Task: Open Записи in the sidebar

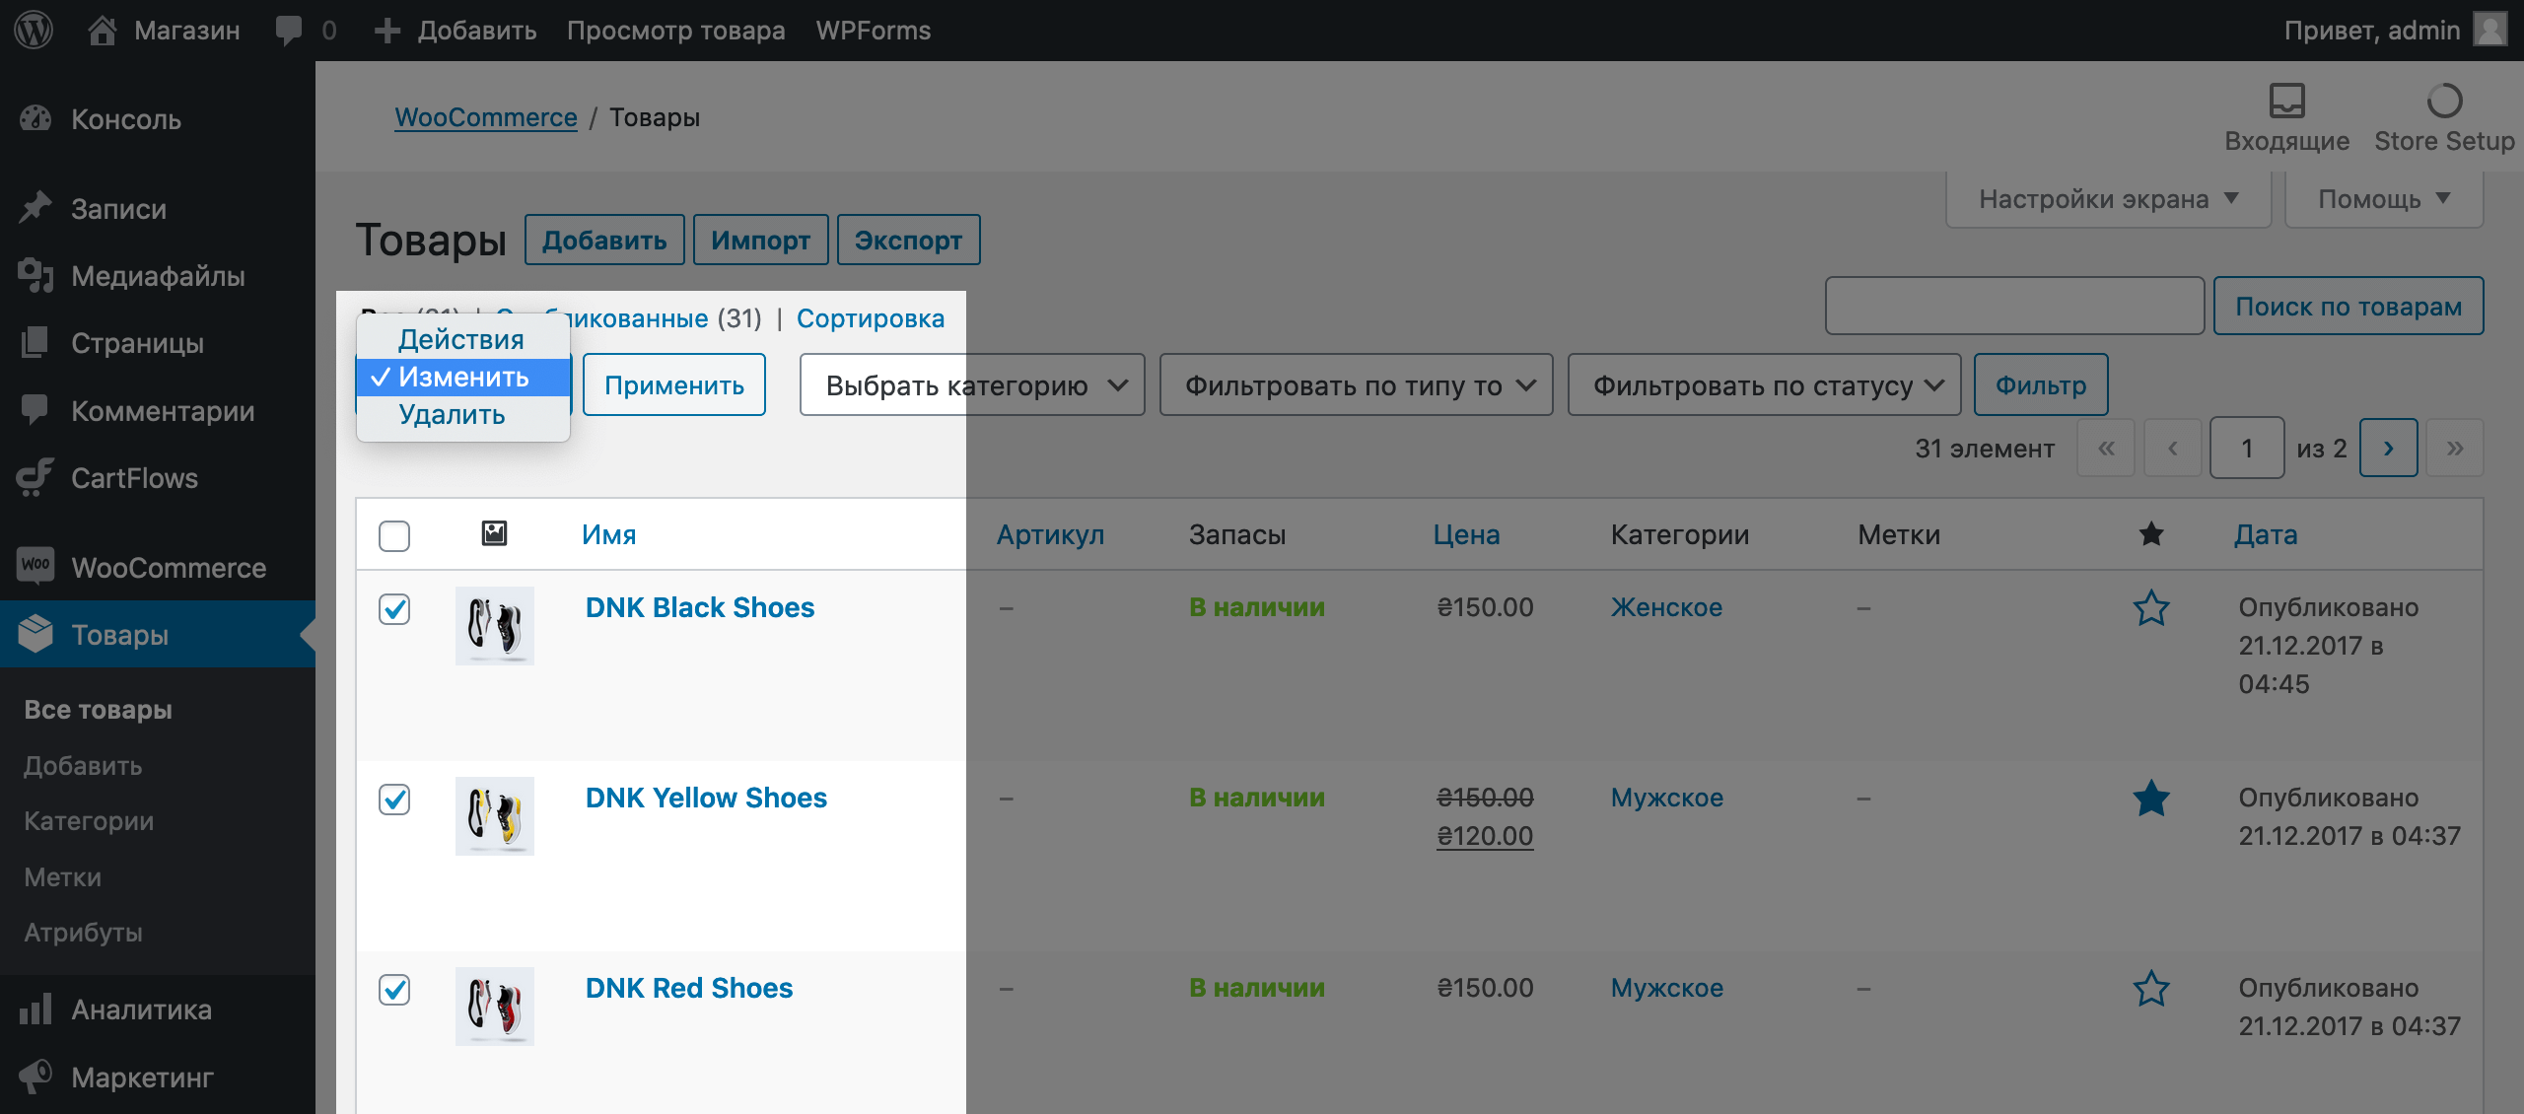Action: (158, 209)
